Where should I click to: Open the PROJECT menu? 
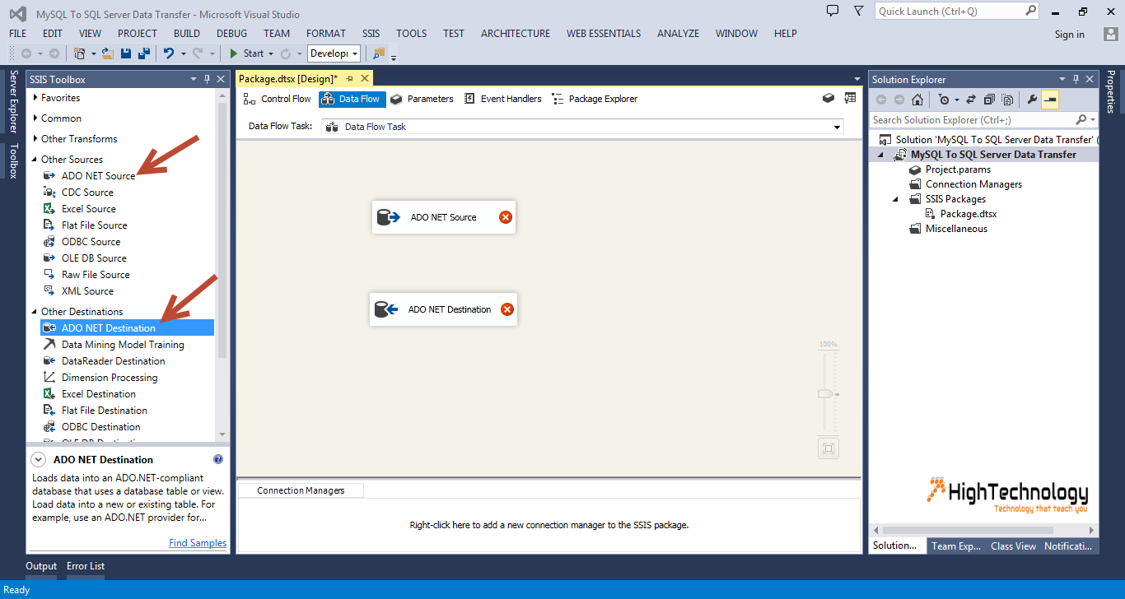coord(138,34)
